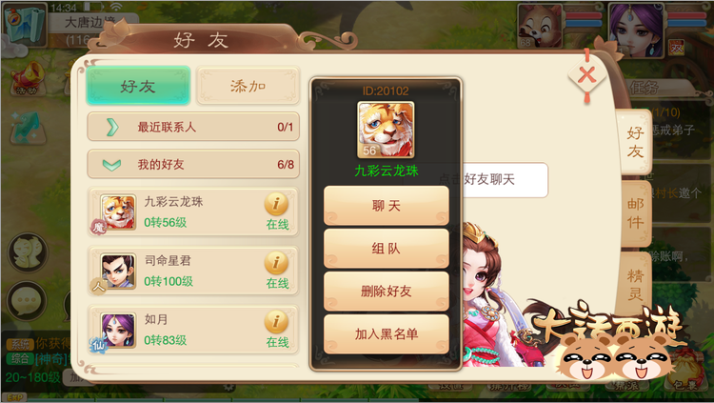Close the friends panel with red X
714x403 pixels.
pos(587,75)
